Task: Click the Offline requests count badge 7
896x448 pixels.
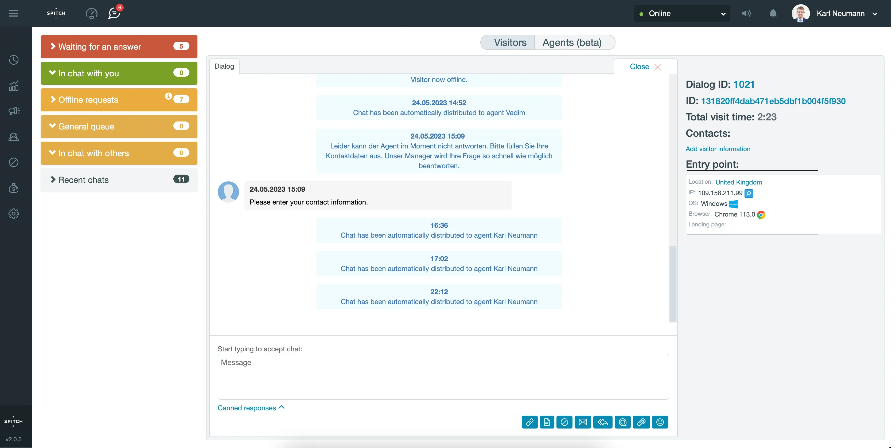Action: pyautogui.click(x=181, y=99)
